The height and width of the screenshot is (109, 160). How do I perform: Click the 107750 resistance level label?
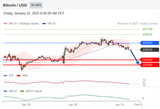[147, 29]
